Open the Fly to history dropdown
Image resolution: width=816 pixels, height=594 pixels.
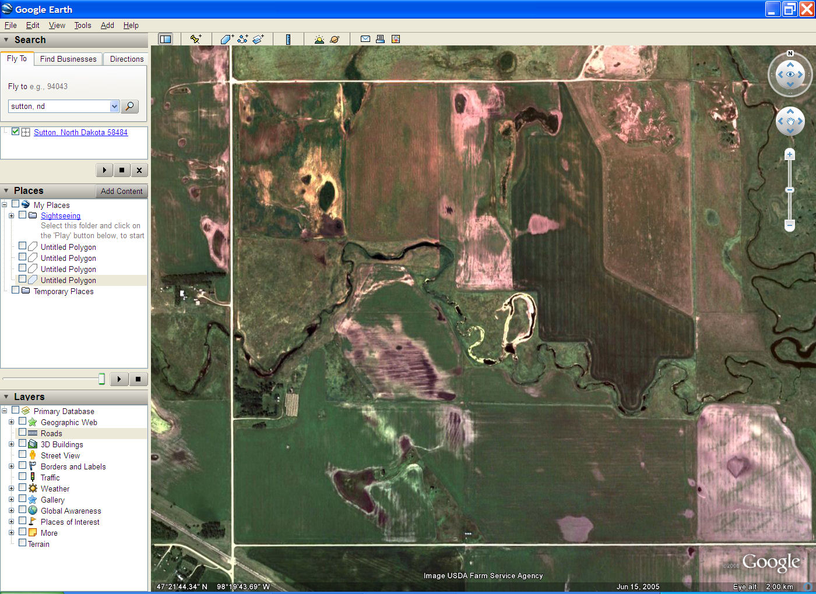coord(114,106)
